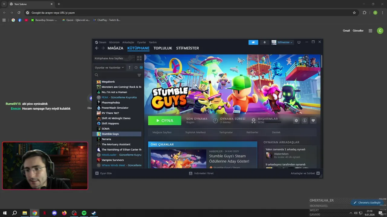Enter Steam Big Picture mode monitor icon
Viewport: 387px width, 217px height.
click(x=299, y=42)
